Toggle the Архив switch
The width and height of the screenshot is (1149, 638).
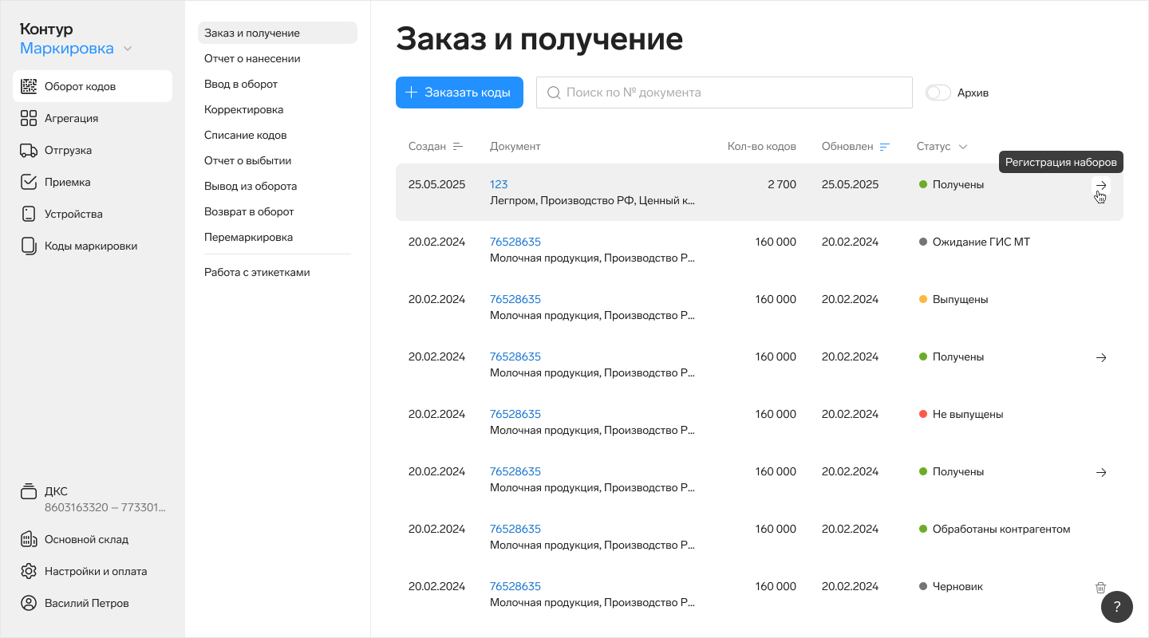[x=938, y=93]
